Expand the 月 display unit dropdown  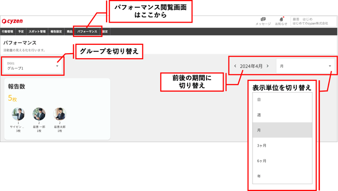click(305, 66)
